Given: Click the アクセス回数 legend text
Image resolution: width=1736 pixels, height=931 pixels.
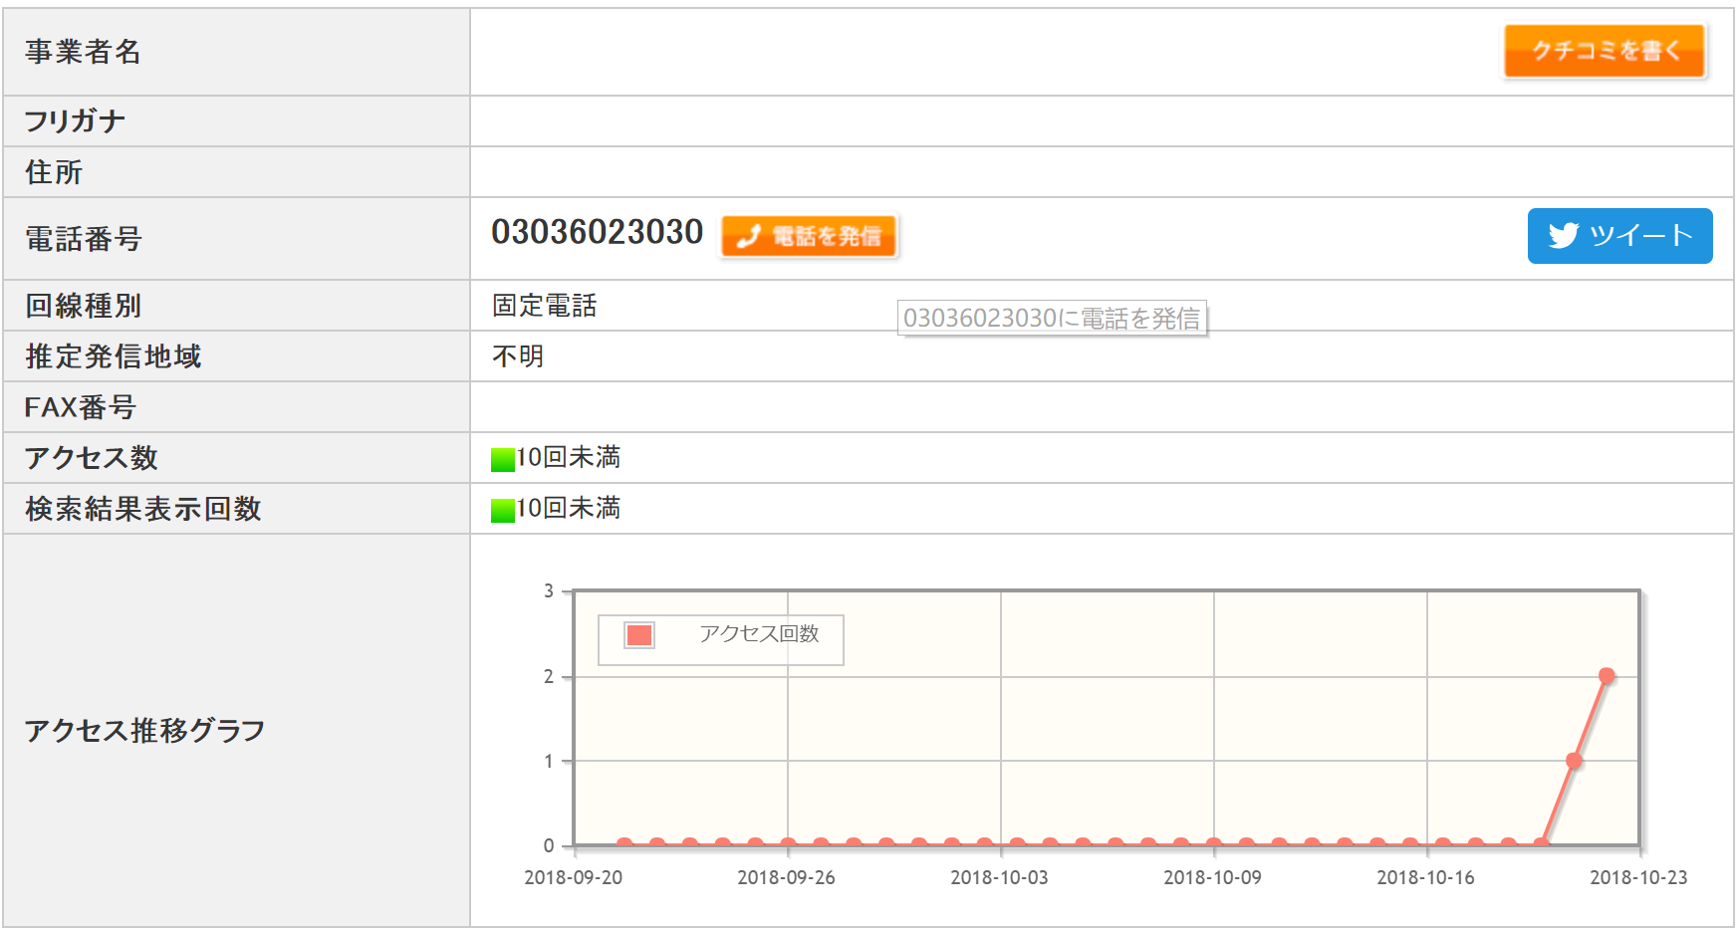Looking at the screenshot, I should (759, 634).
